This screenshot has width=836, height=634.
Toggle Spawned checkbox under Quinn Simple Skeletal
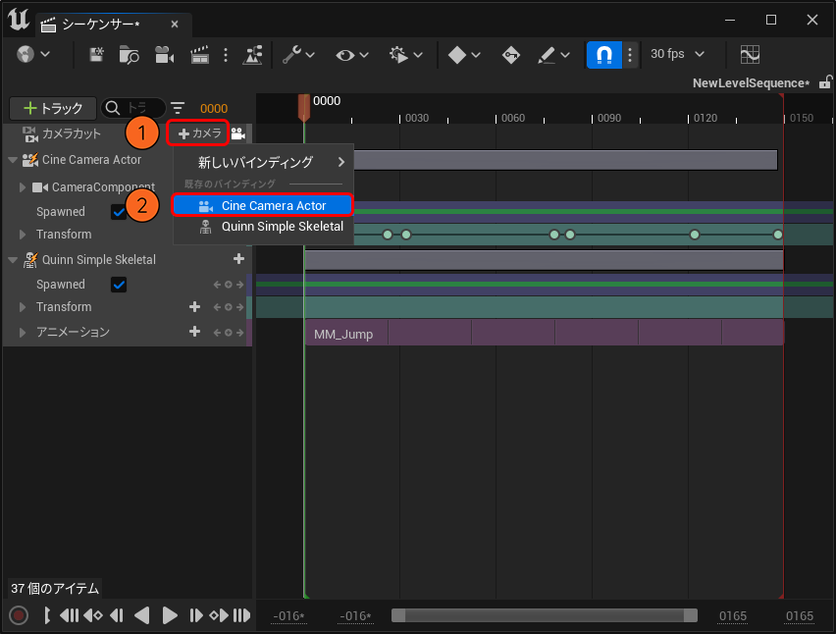[119, 285]
